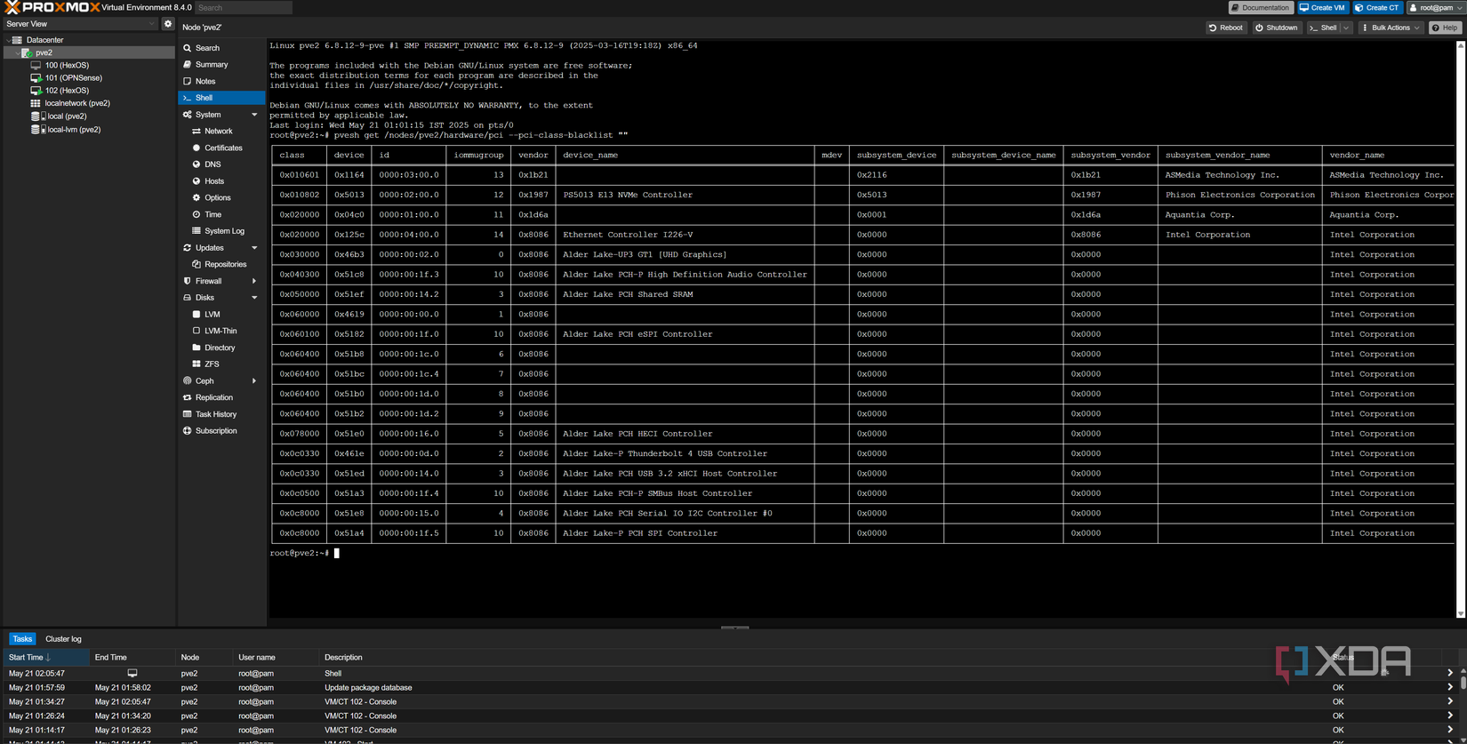1467x744 pixels.
Task: Click the Replication icon
Action: (187, 397)
